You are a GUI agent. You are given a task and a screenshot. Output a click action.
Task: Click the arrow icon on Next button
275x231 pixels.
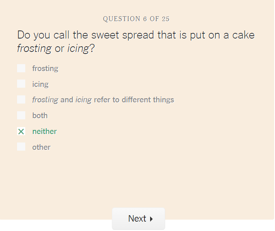pyautogui.click(x=151, y=219)
